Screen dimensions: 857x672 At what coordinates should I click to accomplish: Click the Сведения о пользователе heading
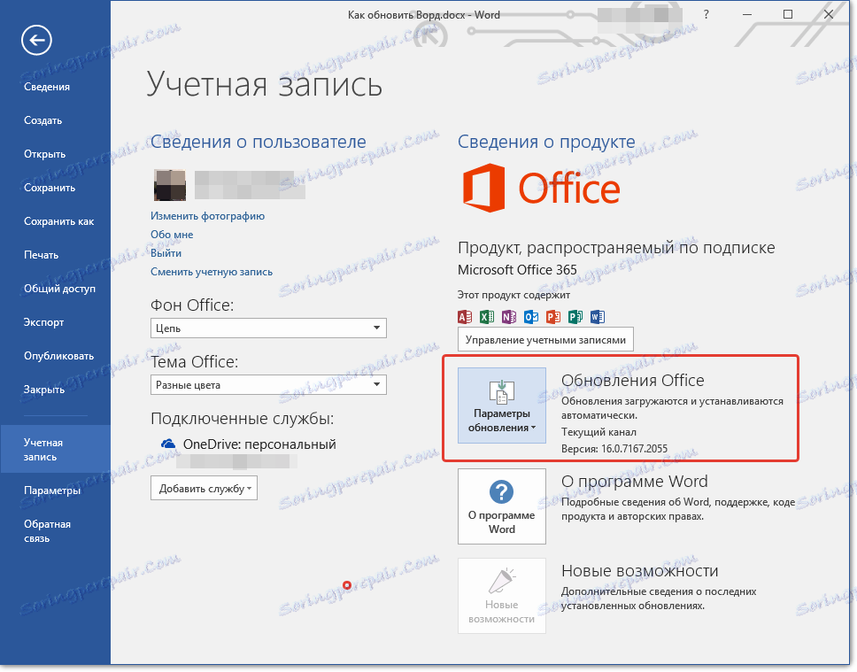click(x=259, y=142)
